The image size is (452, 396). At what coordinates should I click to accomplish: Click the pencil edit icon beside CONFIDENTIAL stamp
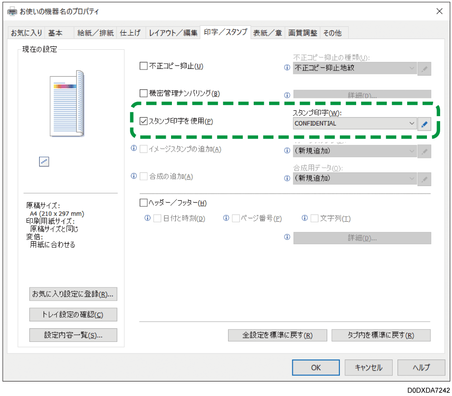point(424,124)
